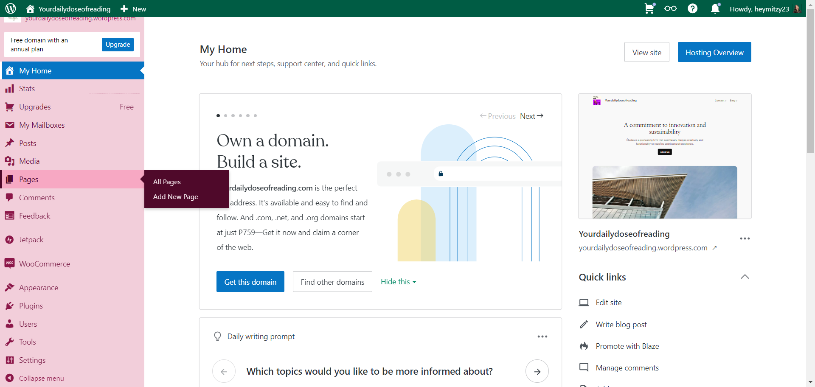Screen dimensions: 815x387
Task: Click the Manage comments quick link
Action: (627, 368)
